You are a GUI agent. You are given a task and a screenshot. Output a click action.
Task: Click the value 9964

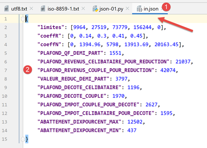[x=79, y=27]
